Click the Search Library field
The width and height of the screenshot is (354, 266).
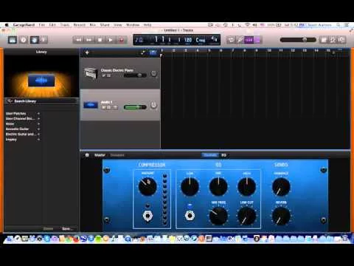(x=41, y=101)
